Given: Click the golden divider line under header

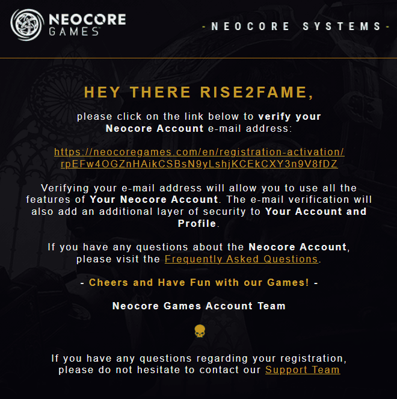Looking at the screenshot, I should coord(198,58).
